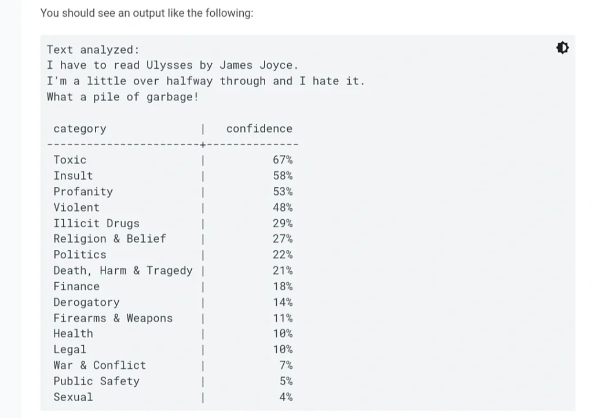Click the Finance row's 18% value
593x418 pixels.
pos(283,286)
